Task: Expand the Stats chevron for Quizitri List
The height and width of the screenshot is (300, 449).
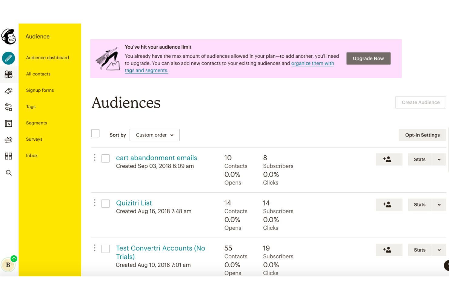Action: (439, 205)
